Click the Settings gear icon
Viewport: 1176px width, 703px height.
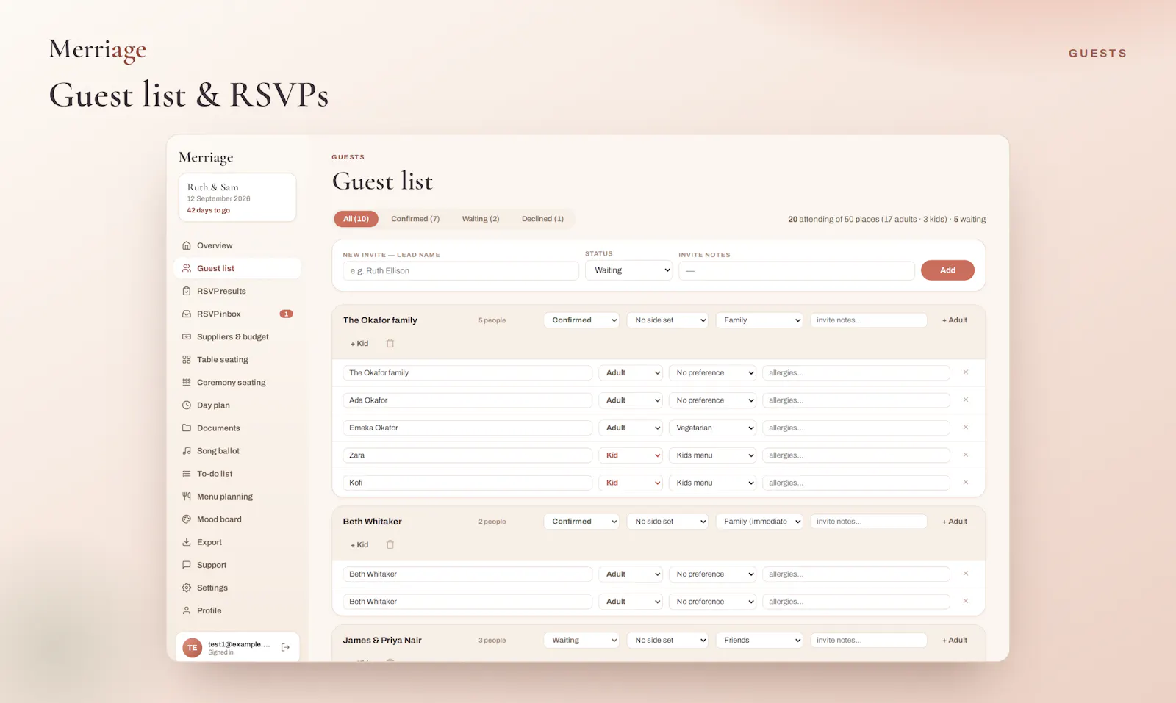(x=187, y=588)
